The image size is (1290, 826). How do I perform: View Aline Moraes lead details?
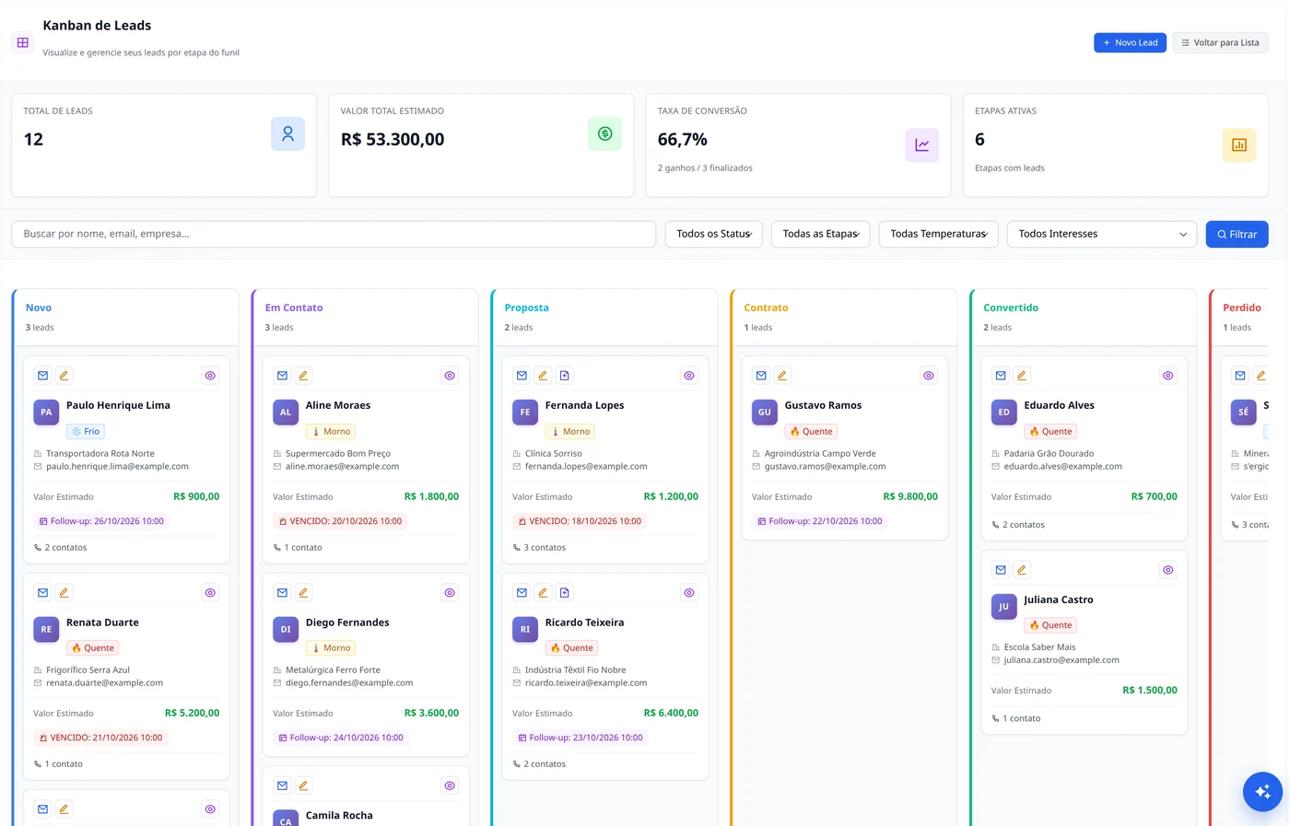(x=450, y=376)
